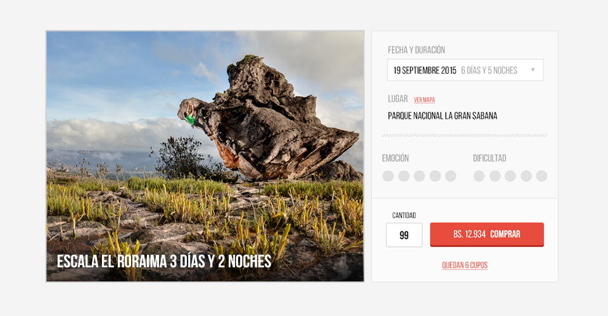This screenshot has height=316, width=608.
Task: Select the first Dificultad rating dot
Action: pos(479,176)
